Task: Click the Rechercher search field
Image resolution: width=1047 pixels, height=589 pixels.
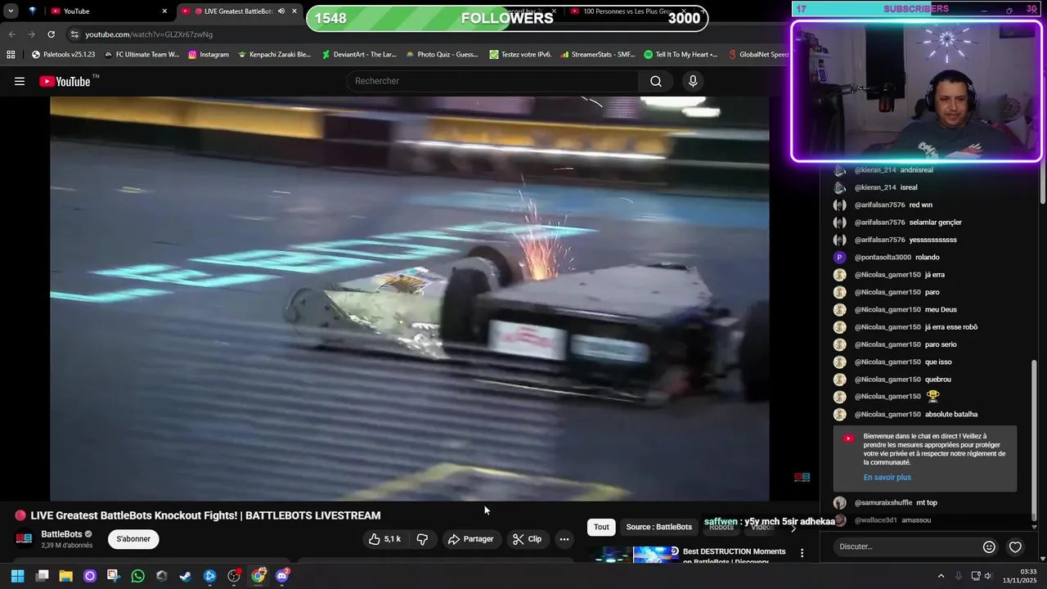Action: click(x=492, y=81)
